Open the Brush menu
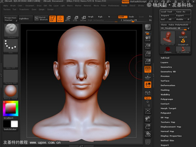The image size is (196, 147). [x=13, y=6]
